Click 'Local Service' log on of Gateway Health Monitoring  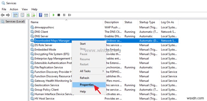pyautogui.click(x=169, y=81)
